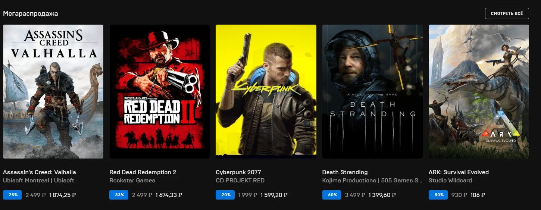Viewport: 541px width, 210px height.
Task: Select the Assassin's Creed: Valhalla title link
Action: (x=40, y=172)
